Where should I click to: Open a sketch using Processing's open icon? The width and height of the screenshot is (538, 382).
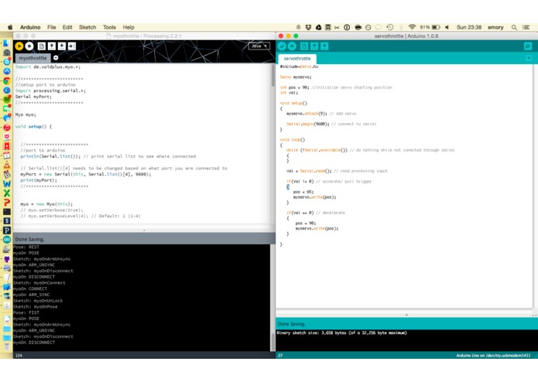(x=52, y=46)
